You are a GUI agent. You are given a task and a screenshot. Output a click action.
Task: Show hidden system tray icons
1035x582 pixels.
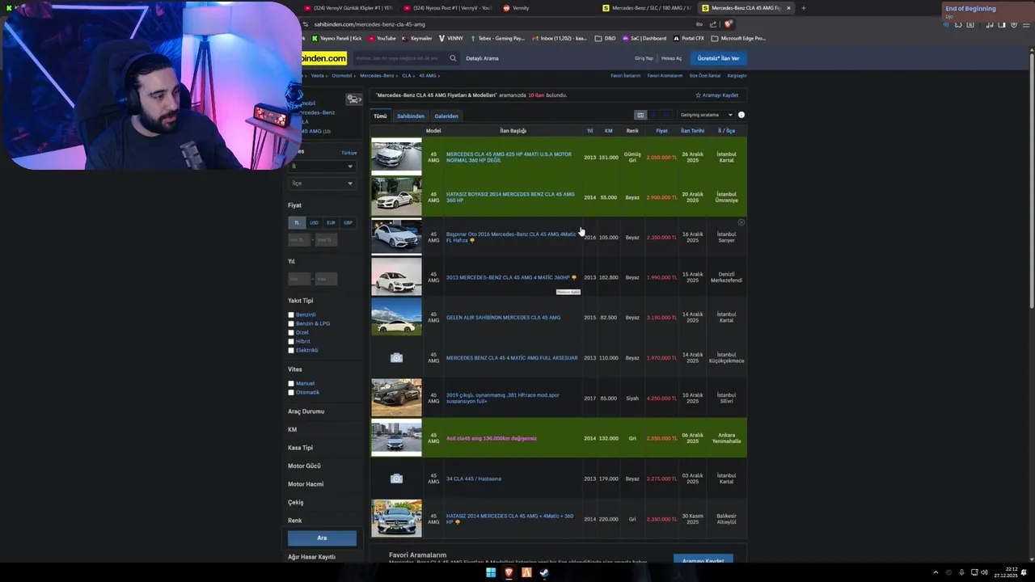click(936, 572)
